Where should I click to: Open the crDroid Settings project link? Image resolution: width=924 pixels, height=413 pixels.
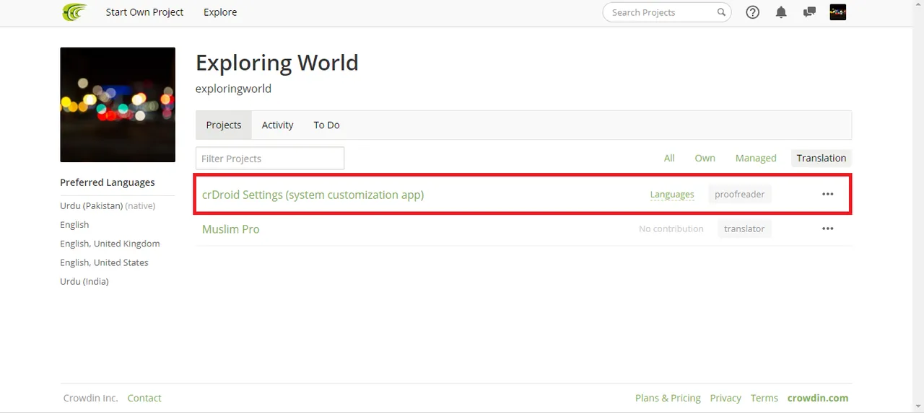[313, 195]
